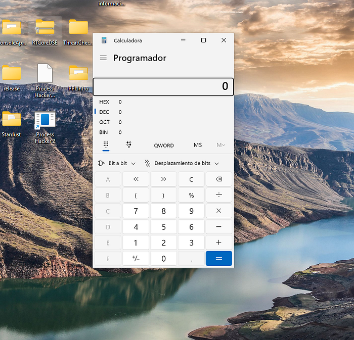Screen dimensions: 354x340
Task: Click digit 5 on the keypad
Action: [x=163, y=227]
